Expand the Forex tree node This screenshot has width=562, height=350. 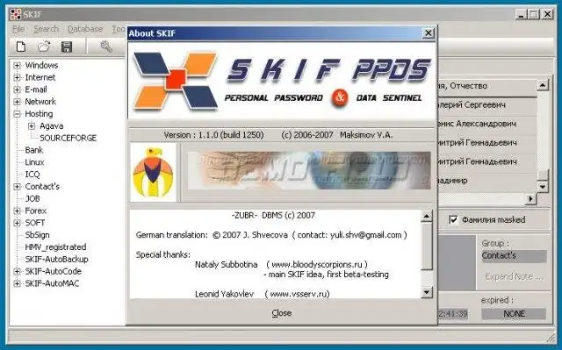[x=17, y=211]
